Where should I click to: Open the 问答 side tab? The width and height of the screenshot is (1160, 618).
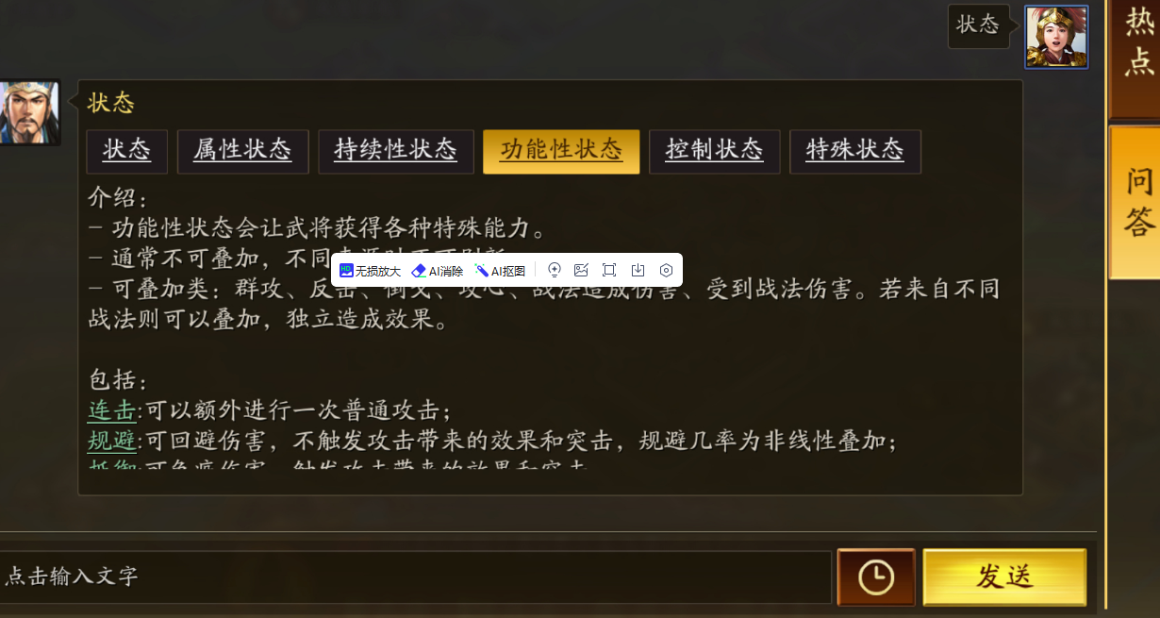point(1136,203)
